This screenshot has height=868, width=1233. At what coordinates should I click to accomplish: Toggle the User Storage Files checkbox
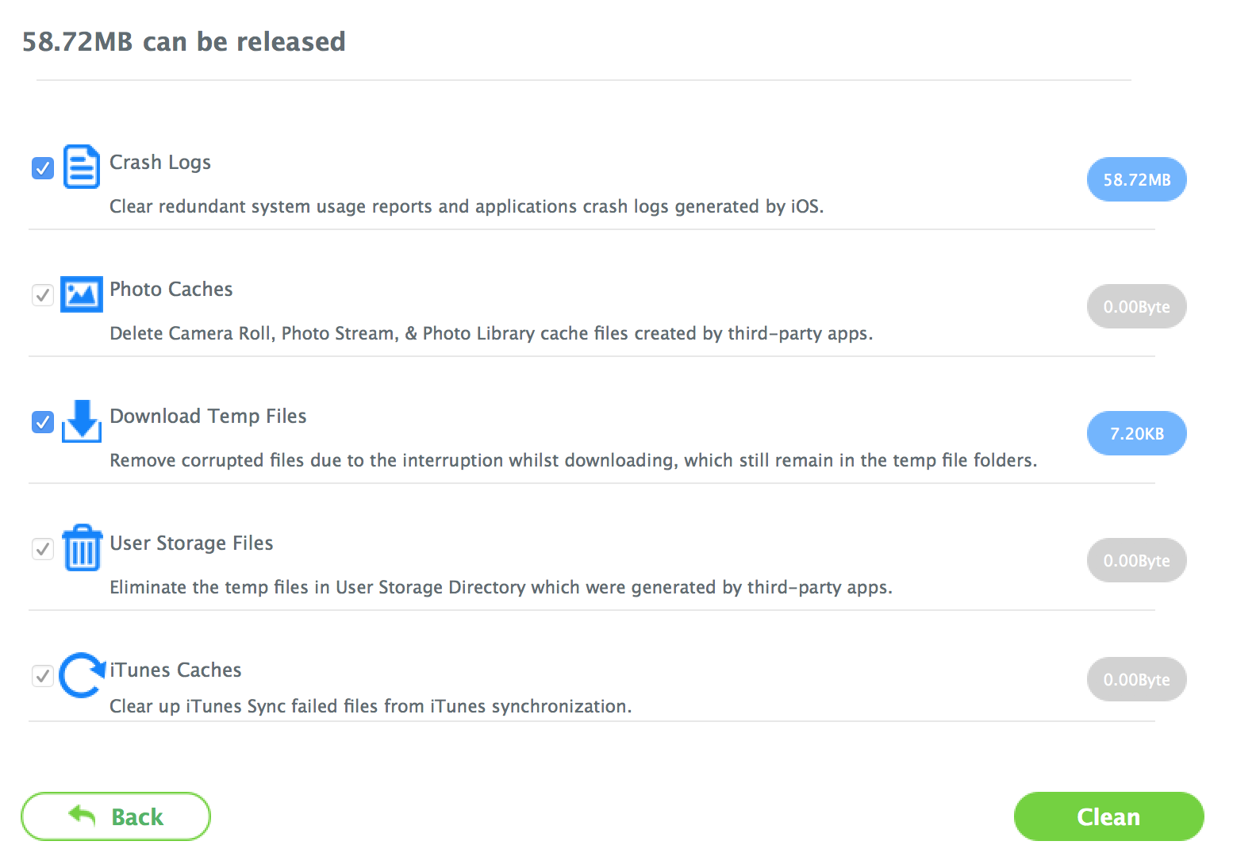pyautogui.click(x=43, y=549)
